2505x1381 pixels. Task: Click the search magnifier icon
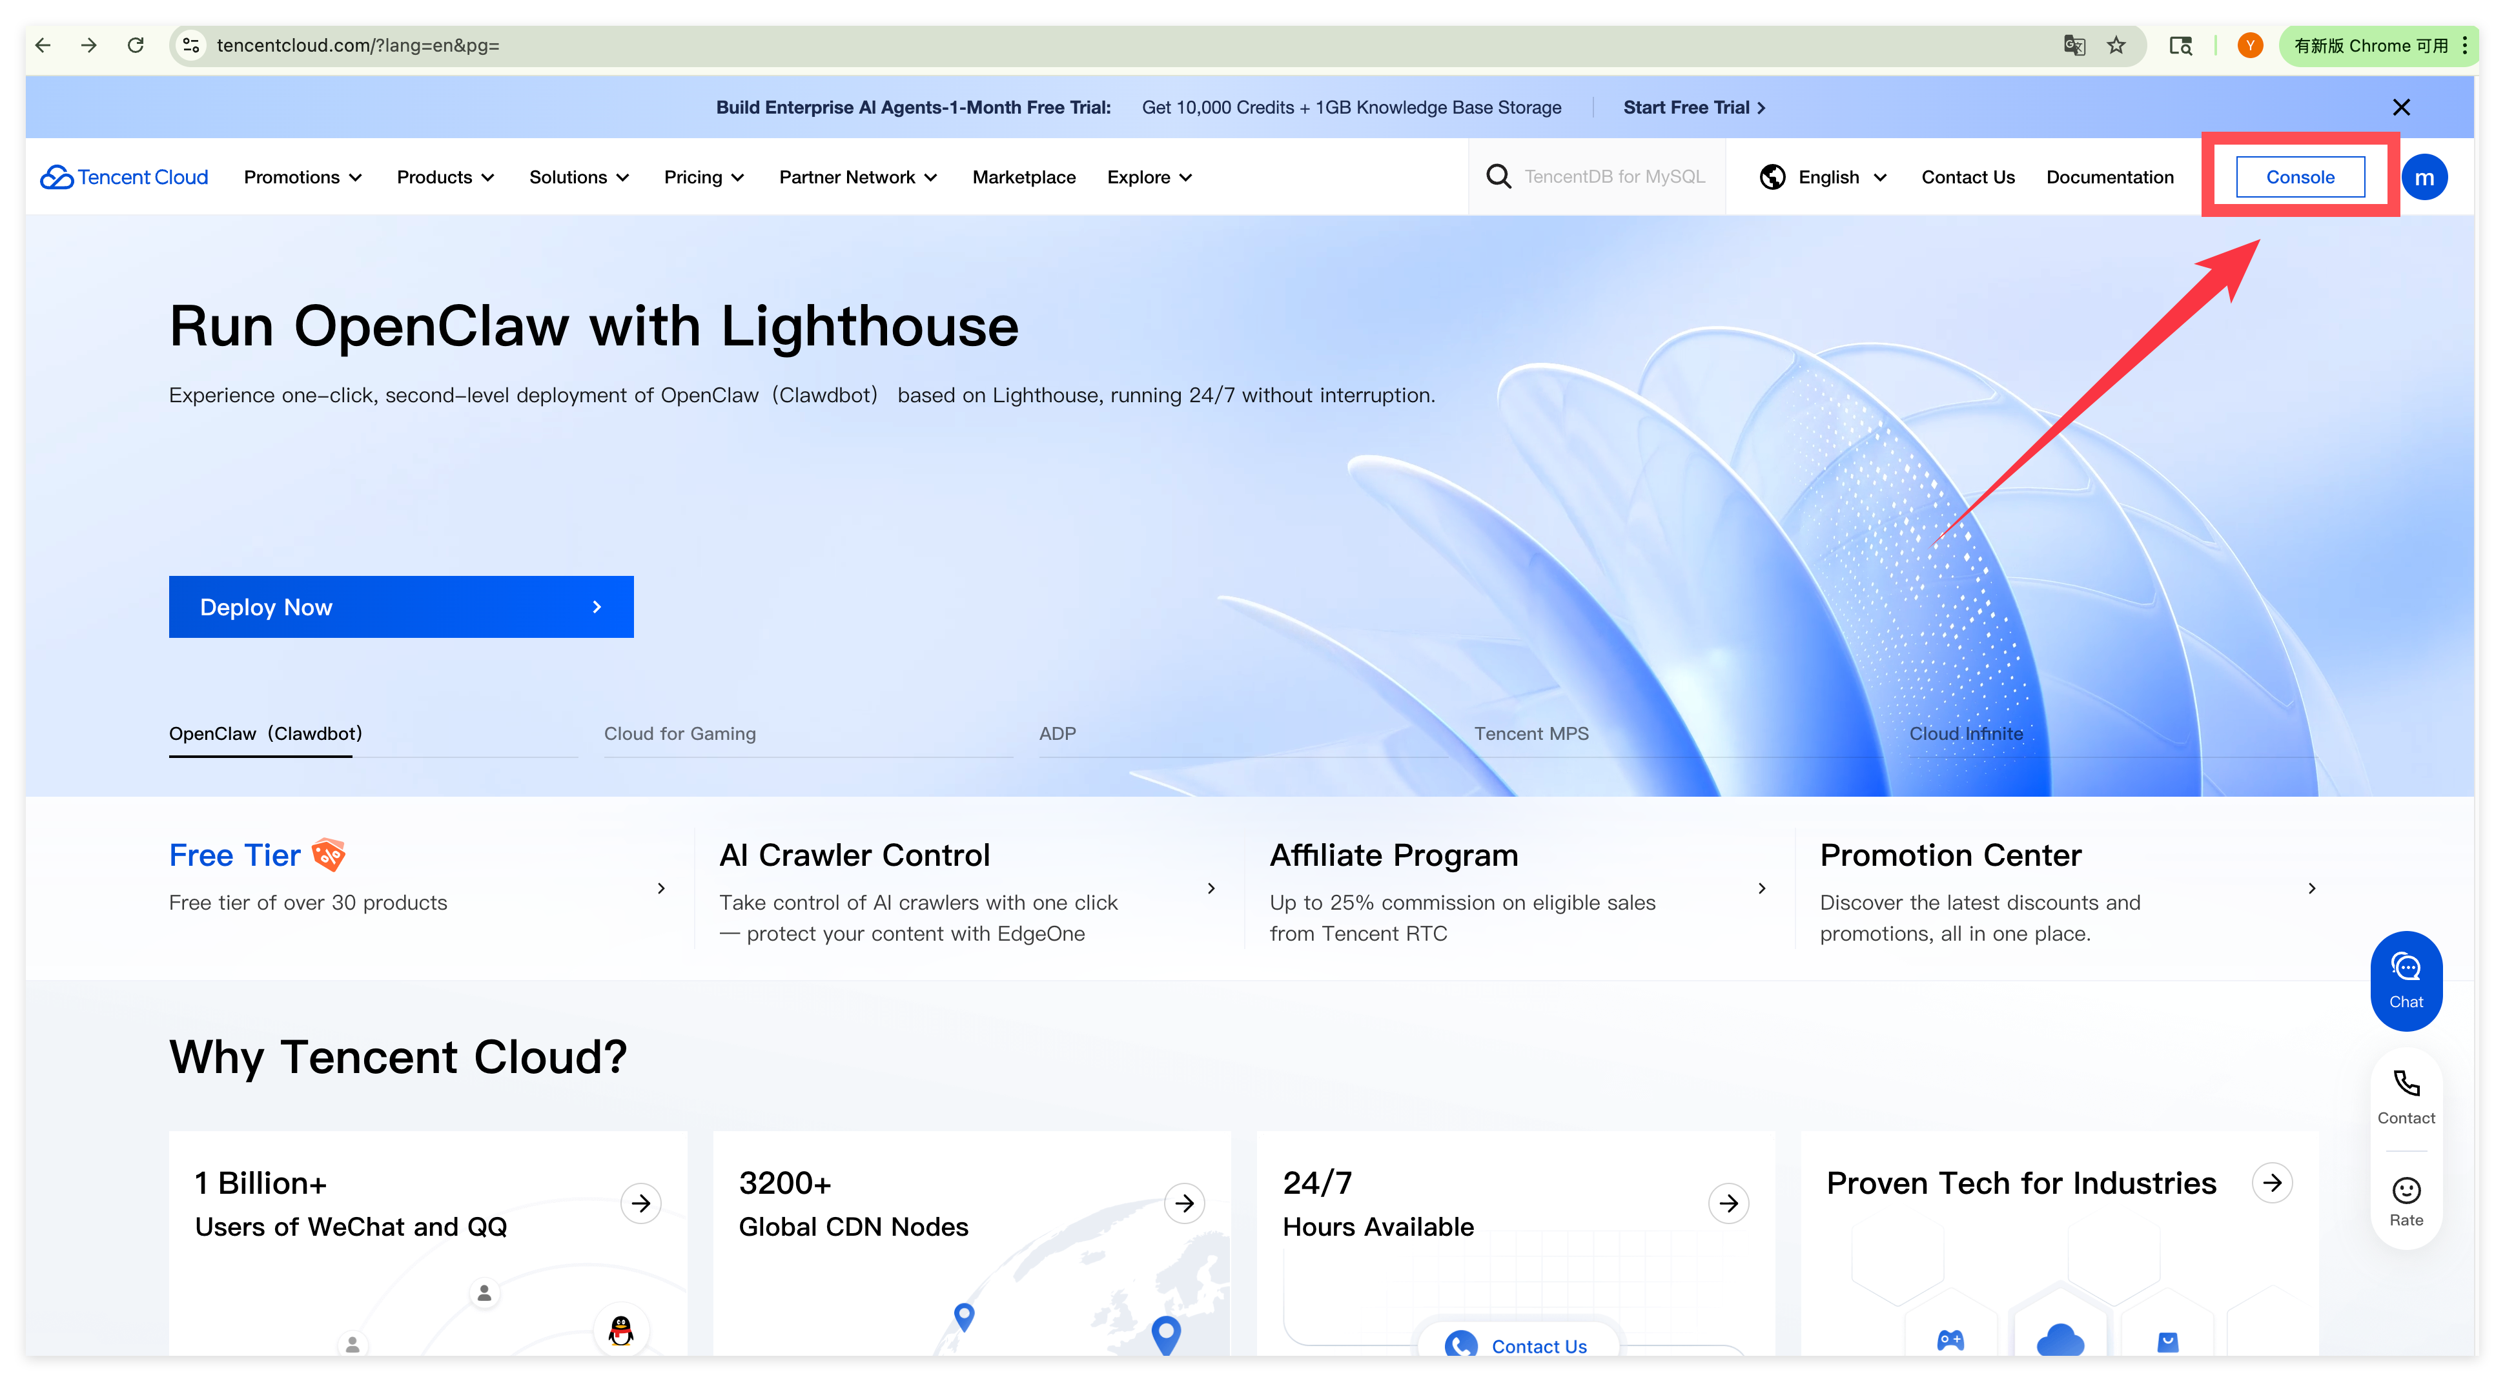click(1498, 177)
